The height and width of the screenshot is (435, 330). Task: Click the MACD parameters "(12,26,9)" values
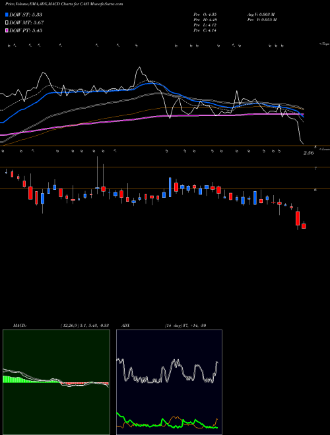84,326
